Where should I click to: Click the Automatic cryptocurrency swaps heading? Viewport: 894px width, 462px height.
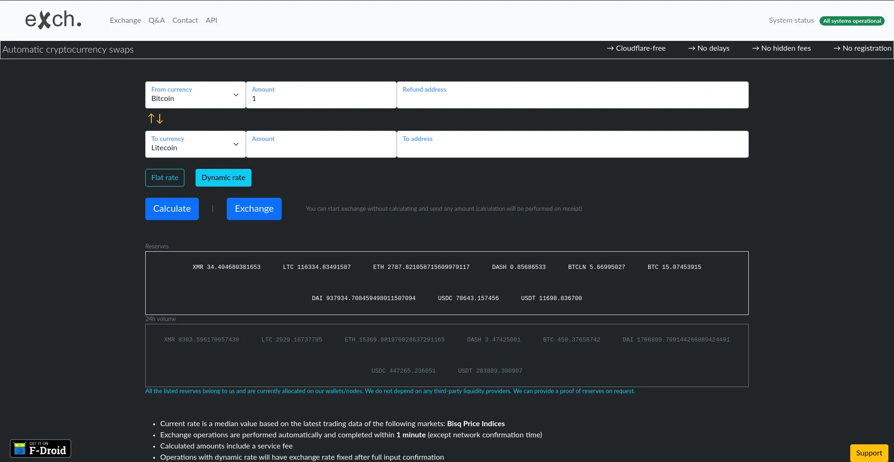[x=68, y=50]
